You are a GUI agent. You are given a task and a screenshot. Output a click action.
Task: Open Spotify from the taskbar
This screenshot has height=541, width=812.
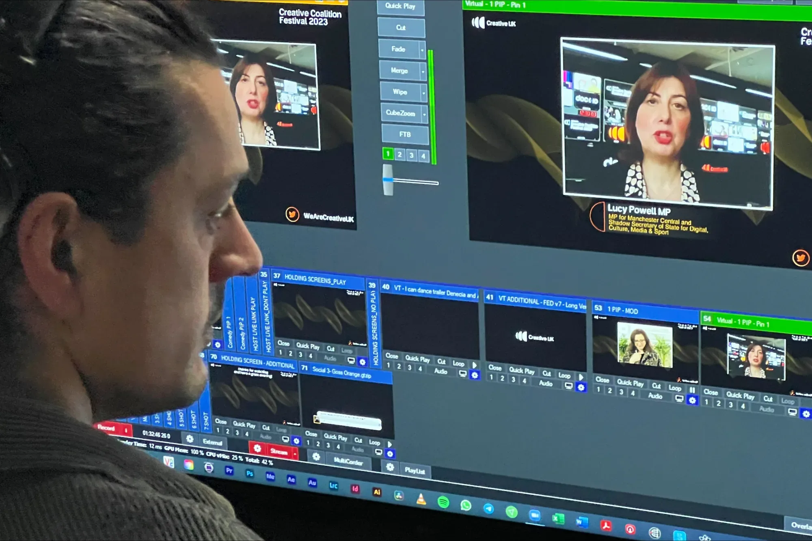pos(443,502)
